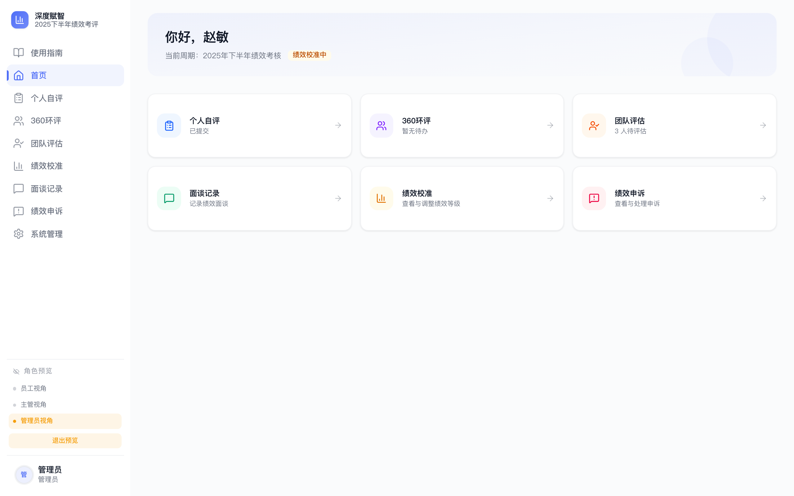Click the 使用指南 book icon in sidebar
Viewport: 794px width, 496px height.
coord(18,52)
